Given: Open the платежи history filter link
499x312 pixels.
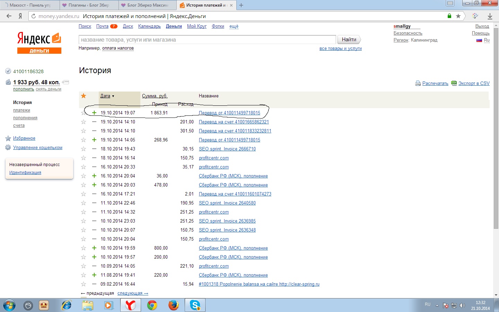Looking at the screenshot, I should [21, 110].
